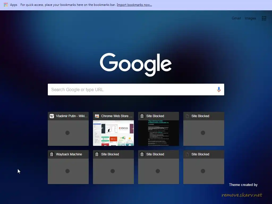This screenshot has width=272, height=204.
Task: Open the Gmail link
Action: (x=236, y=18)
